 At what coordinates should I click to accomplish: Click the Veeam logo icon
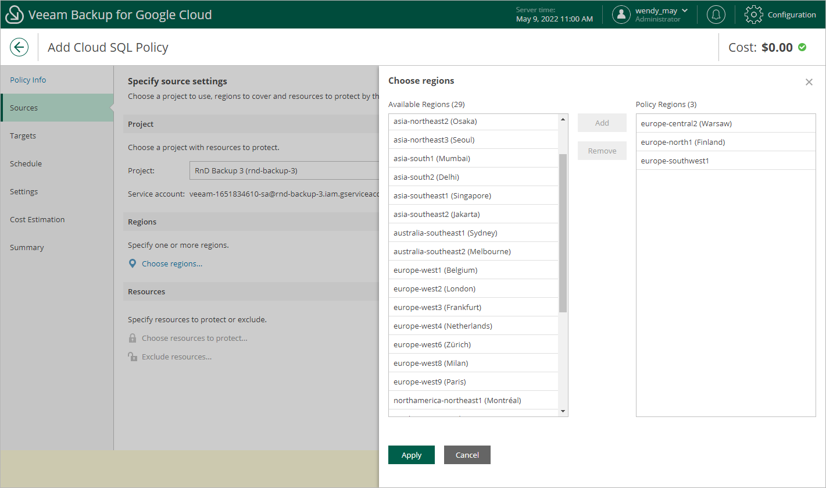pos(15,15)
